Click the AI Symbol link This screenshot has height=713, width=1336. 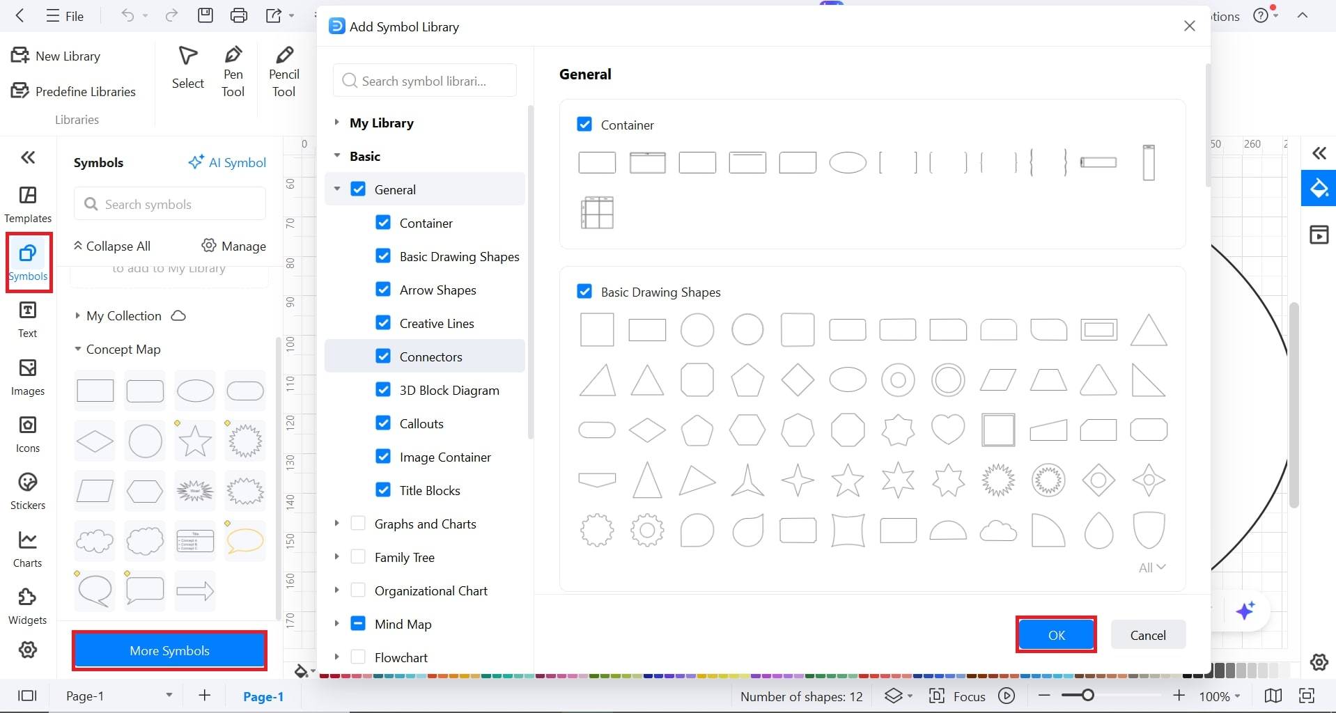pyautogui.click(x=227, y=162)
